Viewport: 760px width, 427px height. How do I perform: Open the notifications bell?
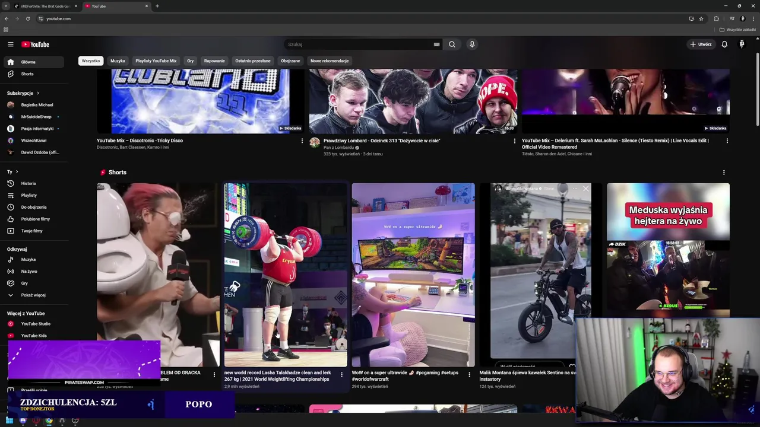pyautogui.click(x=724, y=44)
